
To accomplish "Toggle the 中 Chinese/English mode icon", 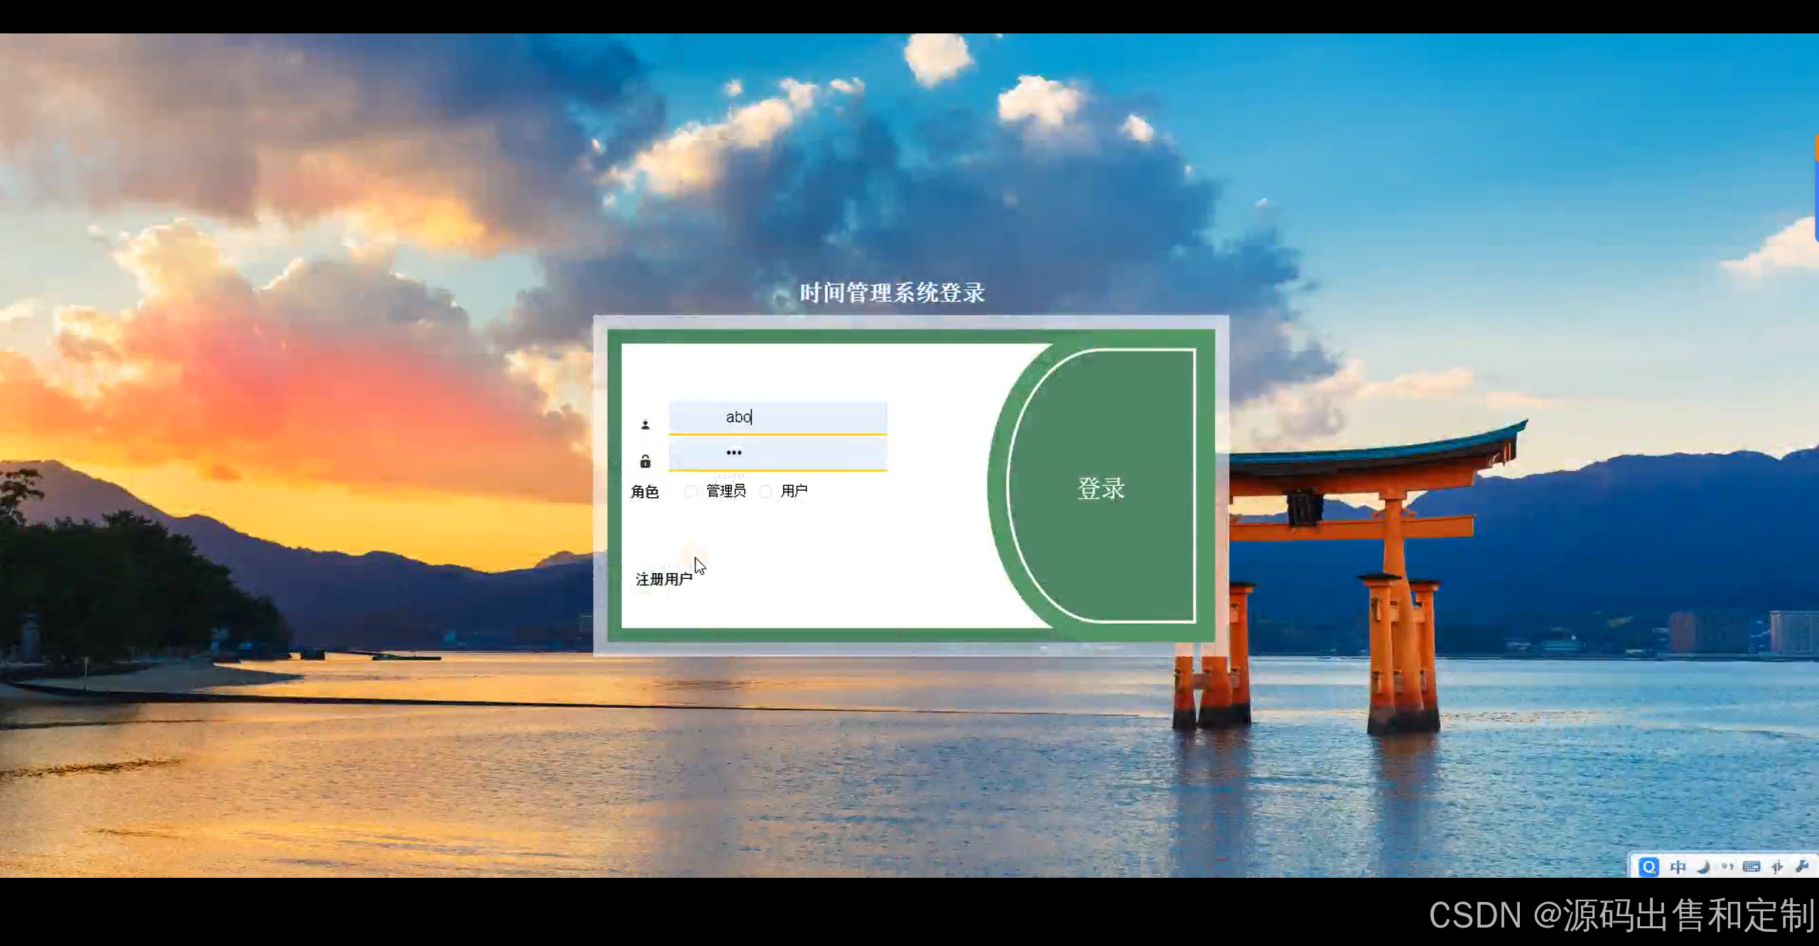I will (x=1678, y=866).
